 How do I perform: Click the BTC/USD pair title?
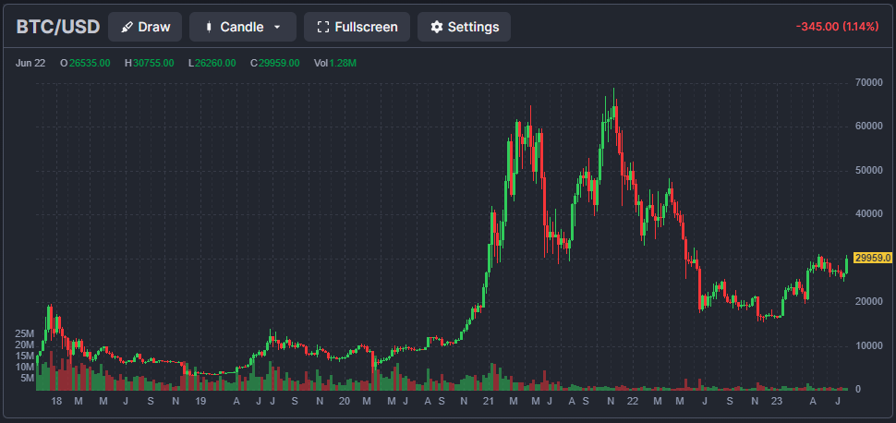[58, 27]
